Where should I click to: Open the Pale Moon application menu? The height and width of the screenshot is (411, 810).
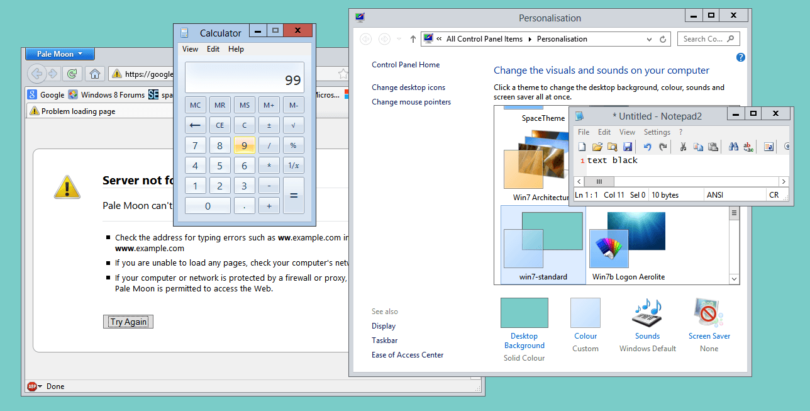pos(60,54)
